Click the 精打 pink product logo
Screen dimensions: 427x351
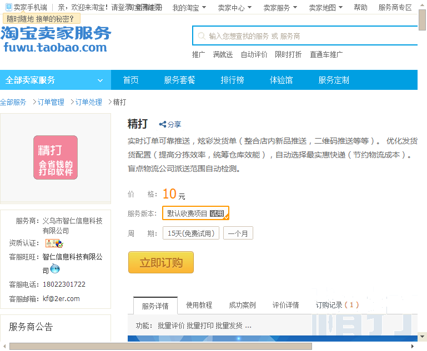[56, 157]
